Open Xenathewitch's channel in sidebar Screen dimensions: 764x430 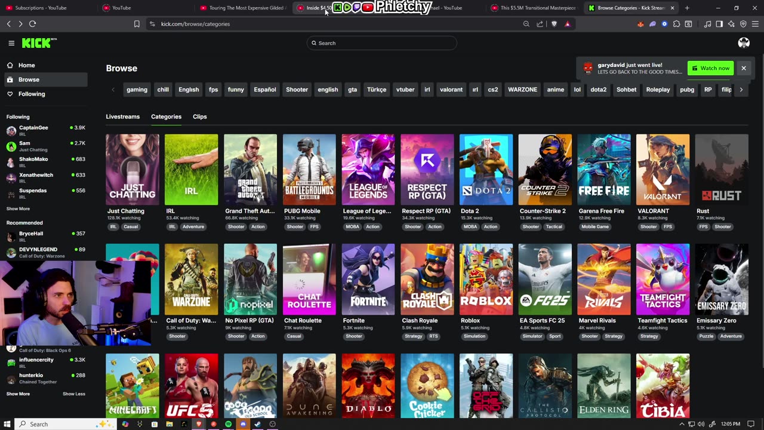(x=46, y=177)
